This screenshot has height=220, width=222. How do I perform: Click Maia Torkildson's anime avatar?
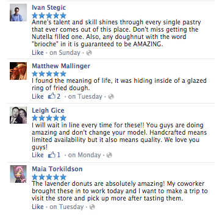[18, 174]
